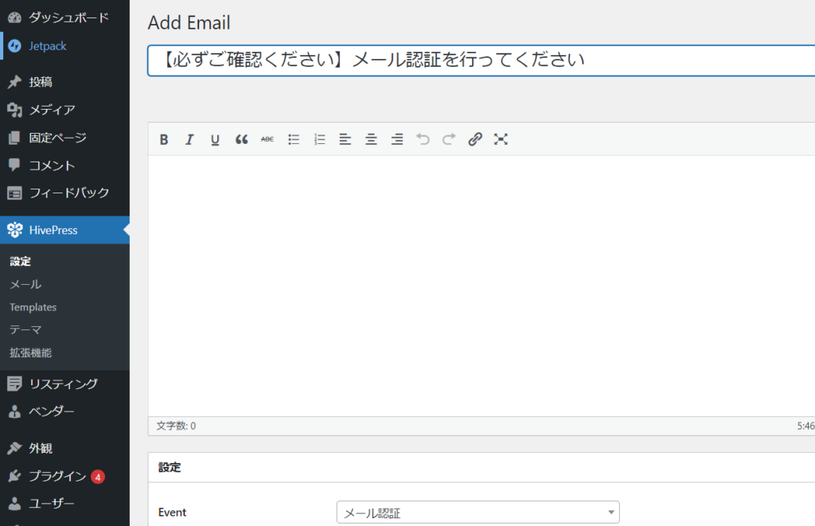Image resolution: width=815 pixels, height=526 pixels.
Task: Go to 拡張機能 under HivePress
Action: point(30,353)
